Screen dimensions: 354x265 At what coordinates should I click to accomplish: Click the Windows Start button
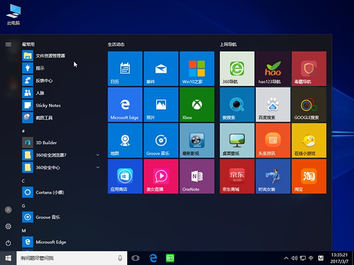pyautogui.click(x=8, y=258)
